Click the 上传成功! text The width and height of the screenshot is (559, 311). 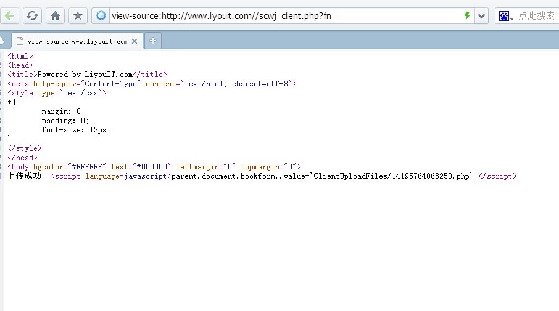point(27,176)
